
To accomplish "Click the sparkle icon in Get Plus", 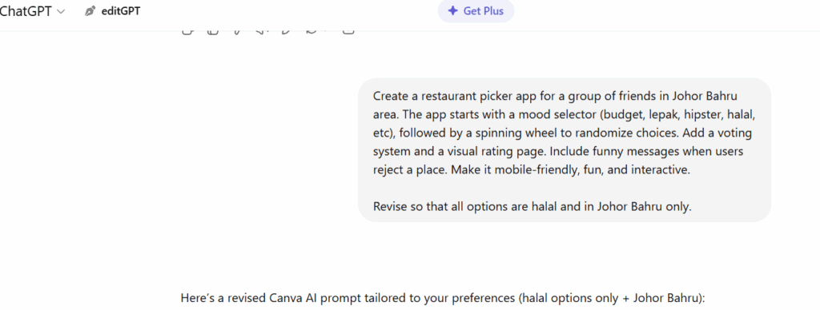I will (x=453, y=11).
